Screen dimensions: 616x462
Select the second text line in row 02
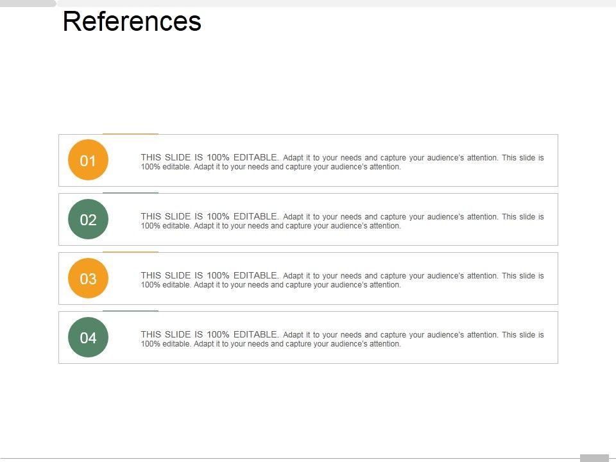point(271,226)
